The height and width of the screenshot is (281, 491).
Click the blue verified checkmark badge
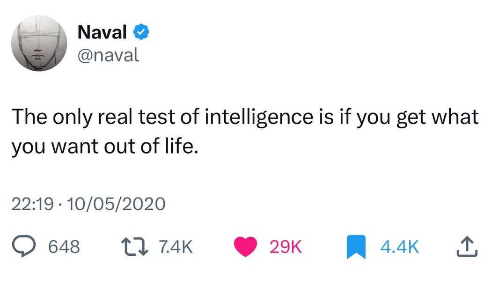pyautogui.click(x=141, y=32)
